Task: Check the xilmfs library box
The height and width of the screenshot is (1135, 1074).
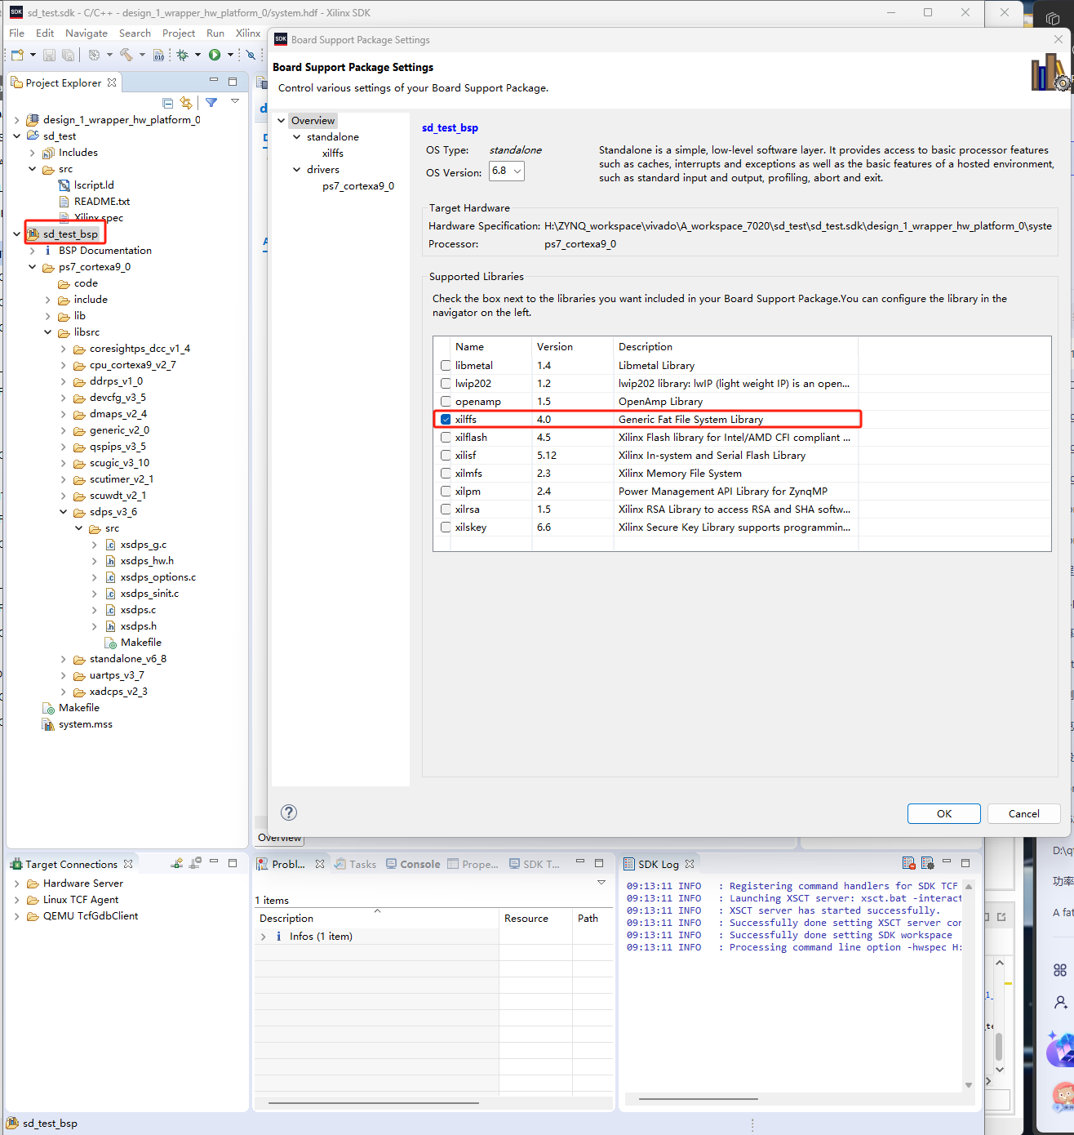Action: (x=446, y=474)
